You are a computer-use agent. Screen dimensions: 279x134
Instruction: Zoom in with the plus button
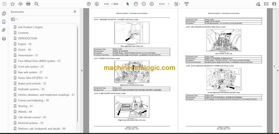[x=152, y=4]
